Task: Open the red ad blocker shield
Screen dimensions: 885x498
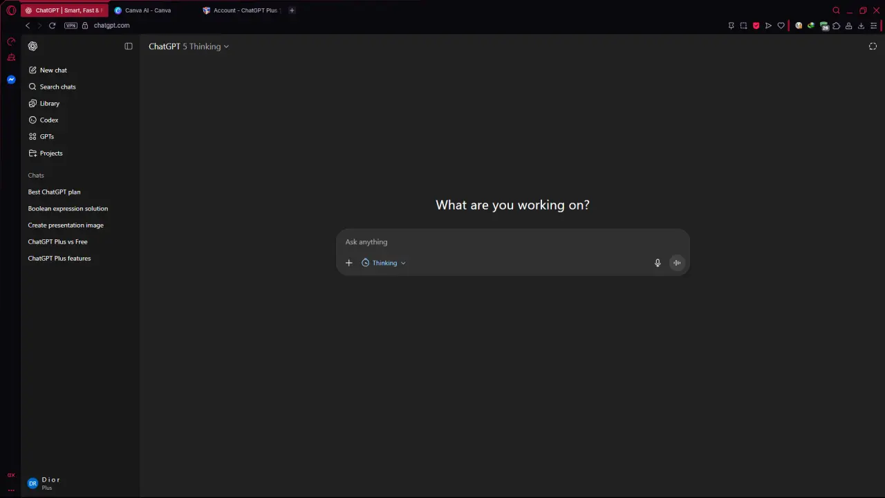Action: point(756,26)
